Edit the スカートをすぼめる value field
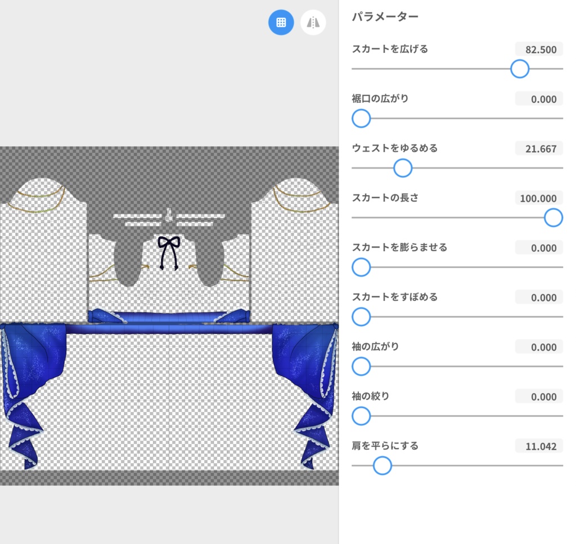 [539, 297]
